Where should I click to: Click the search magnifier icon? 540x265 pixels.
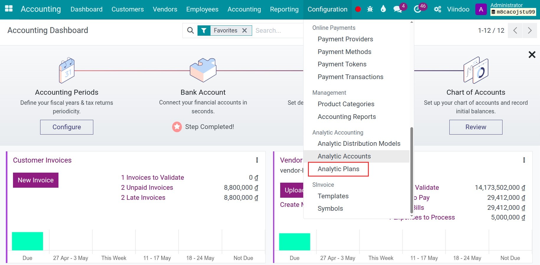pos(190,30)
